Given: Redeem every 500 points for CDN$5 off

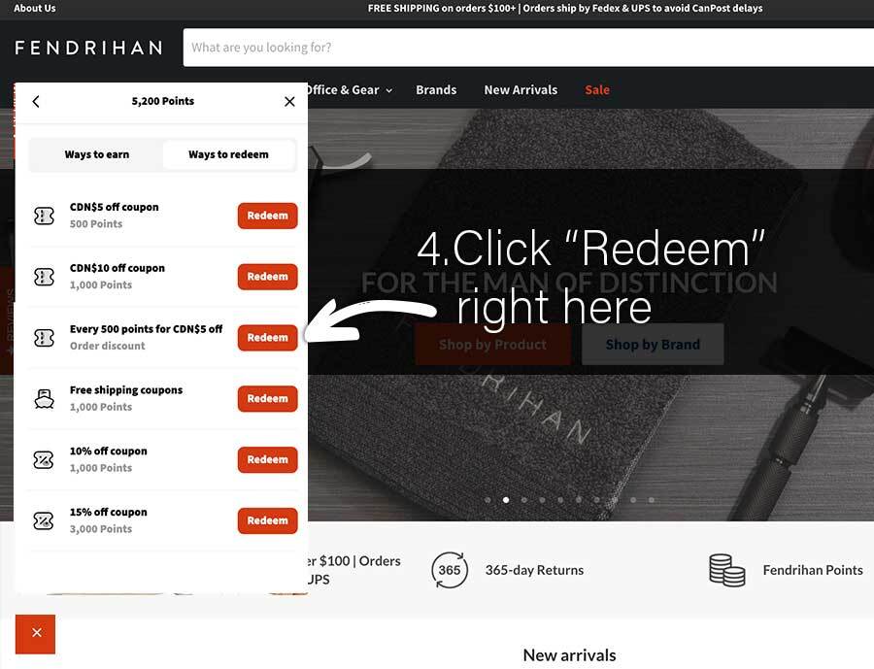Looking at the screenshot, I should point(268,338).
